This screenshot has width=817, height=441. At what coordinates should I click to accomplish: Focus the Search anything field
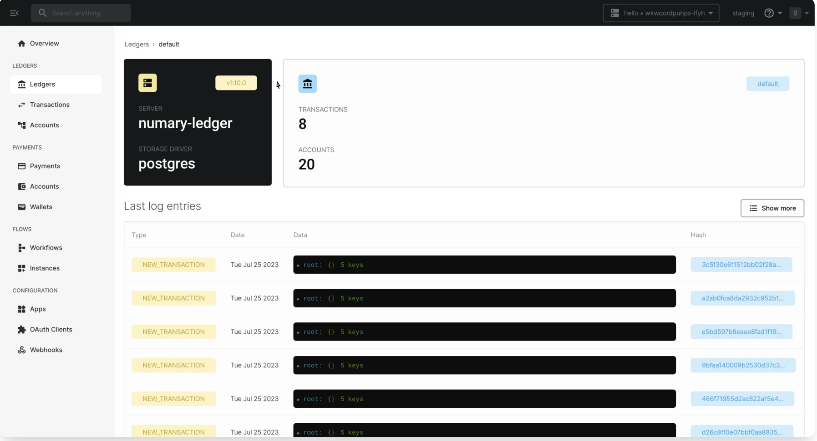pyautogui.click(x=81, y=13)
